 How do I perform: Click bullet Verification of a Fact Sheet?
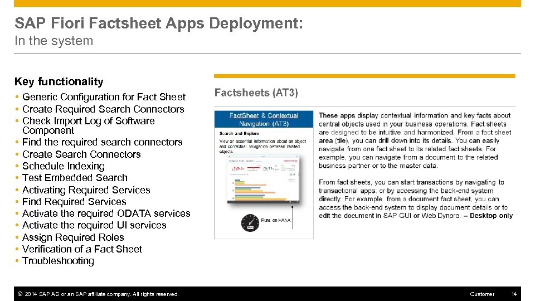coord(82,249)
